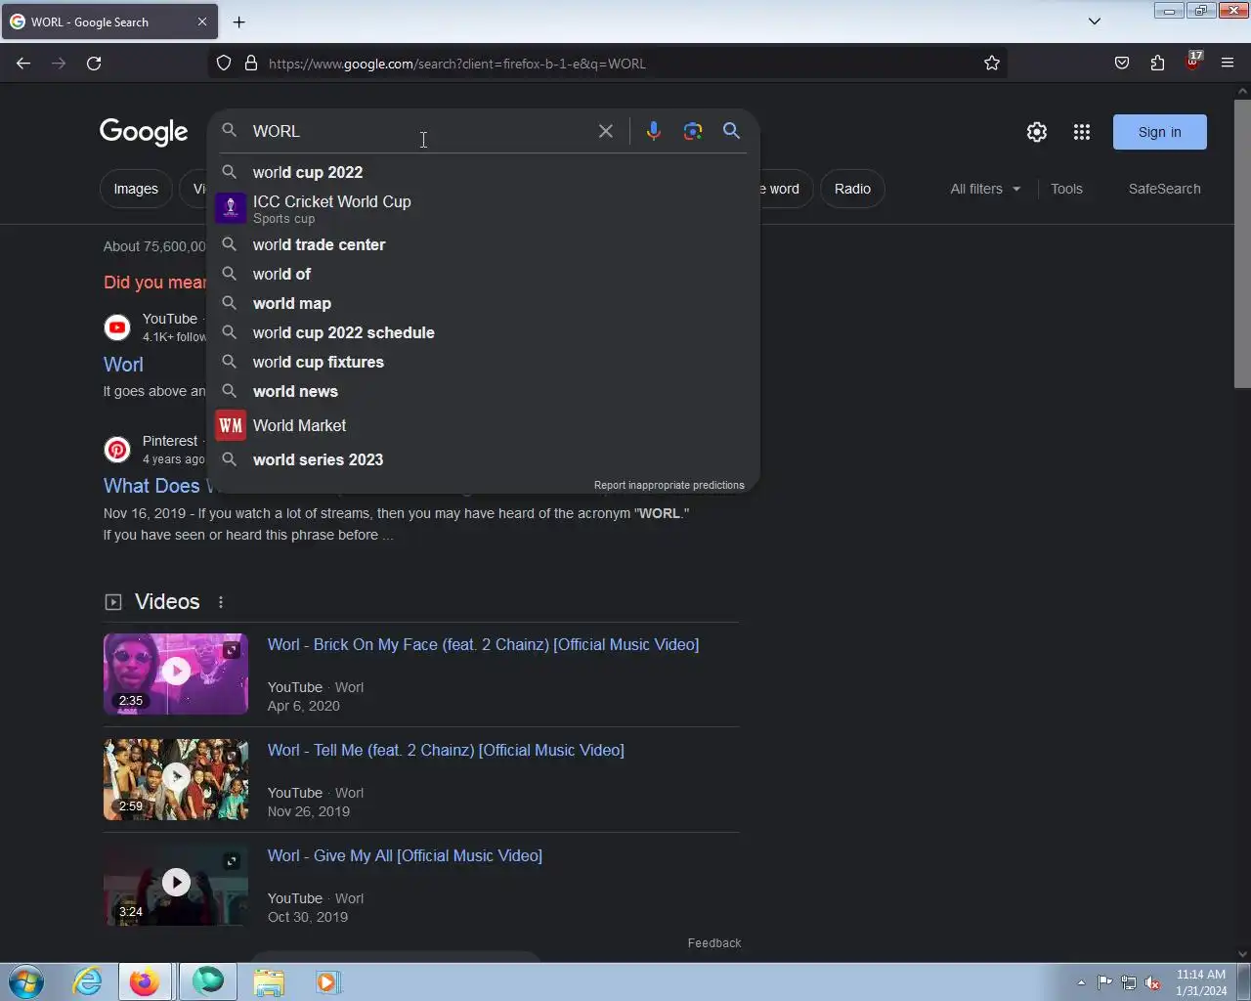Click the ICC Cricket World Cup suggestion icon
This screenshot has width=1251, height=1001.
pos(231,208)
